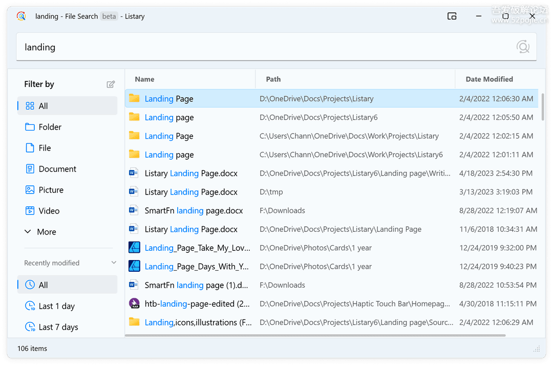Click the Video filter icon
The height and width of the screenshot is (366, 553).
[30, 211]
